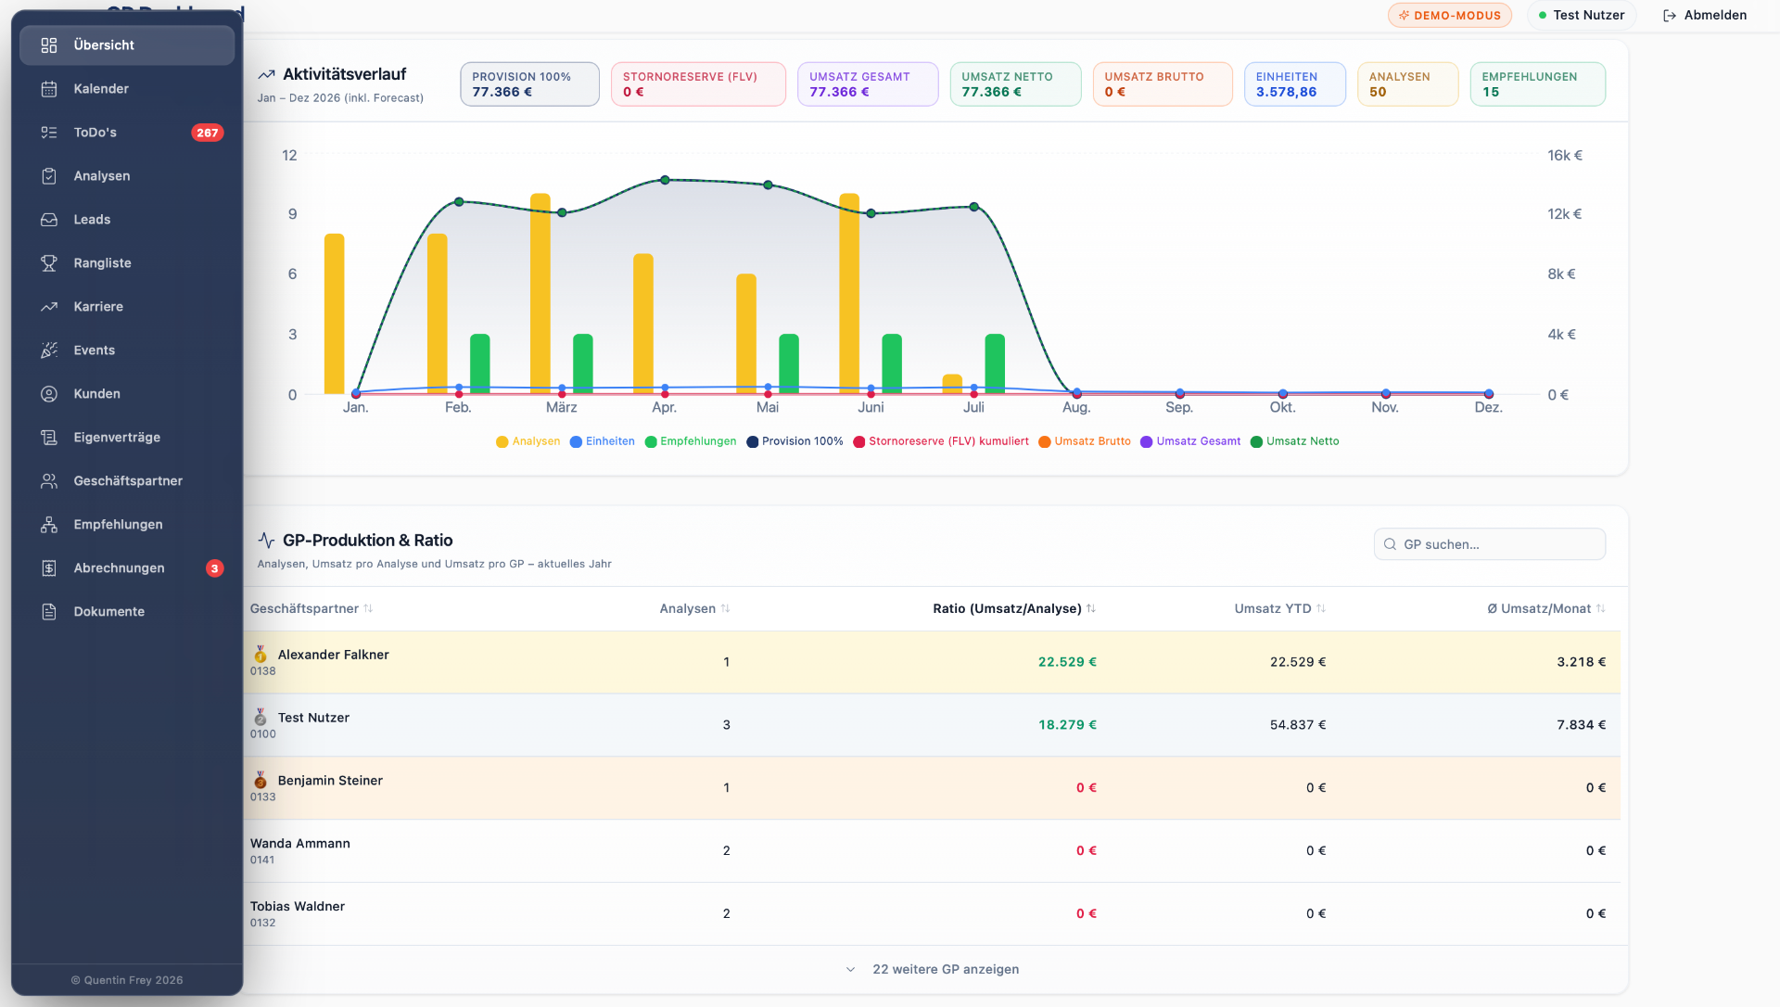Toggle Analysen series in chart legend
This screenshot has height=1007, width=1780.
[528, 441]
